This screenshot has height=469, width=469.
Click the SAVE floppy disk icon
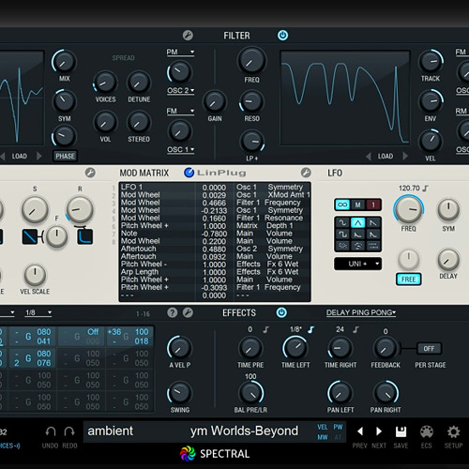[401, 431]
